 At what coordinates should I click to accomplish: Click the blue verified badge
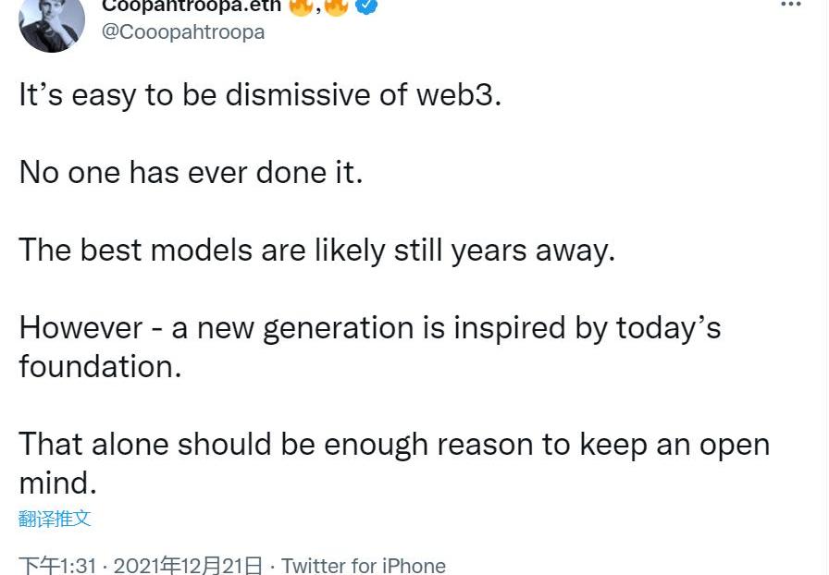(x=366, y=6)
